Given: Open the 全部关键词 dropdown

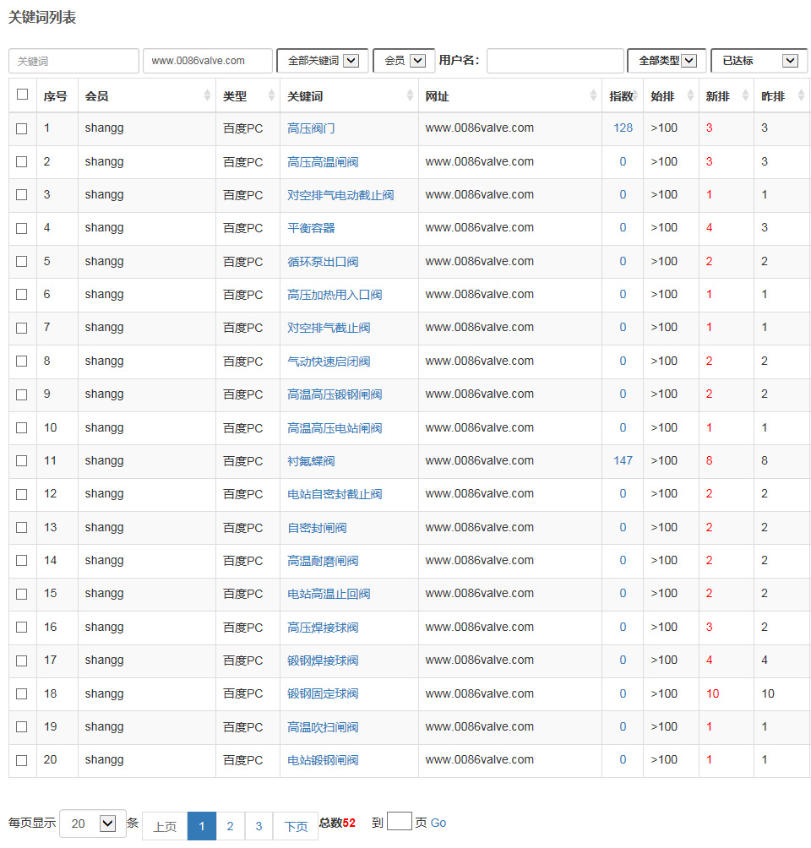Looking at the screenshot, I should click(323, 61).
